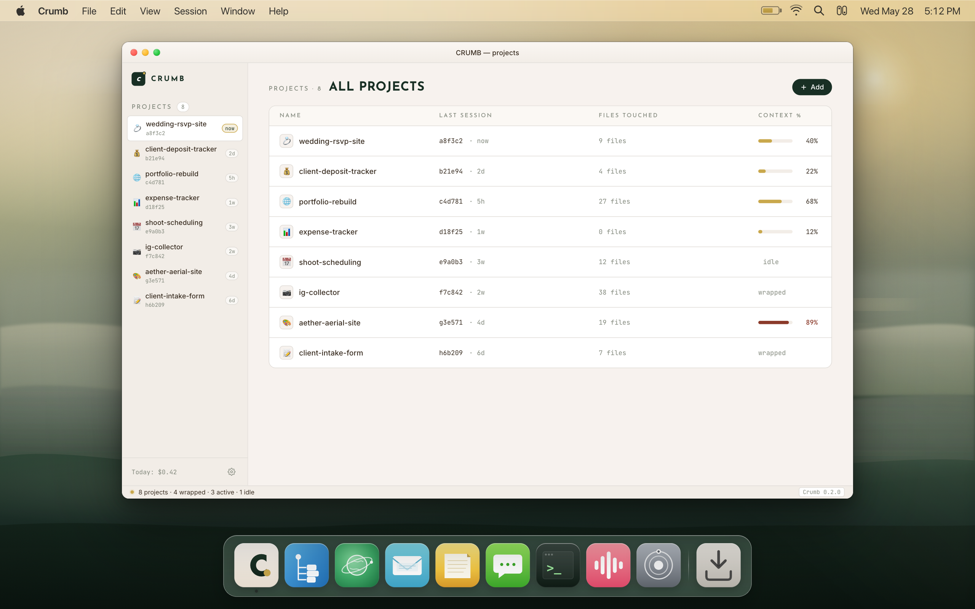Open the Messages app in the dock
This screenshot has width=975, height=609.
click(x=508, y=565)
